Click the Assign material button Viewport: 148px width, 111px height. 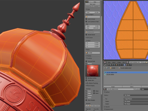[x=113, y=87]
